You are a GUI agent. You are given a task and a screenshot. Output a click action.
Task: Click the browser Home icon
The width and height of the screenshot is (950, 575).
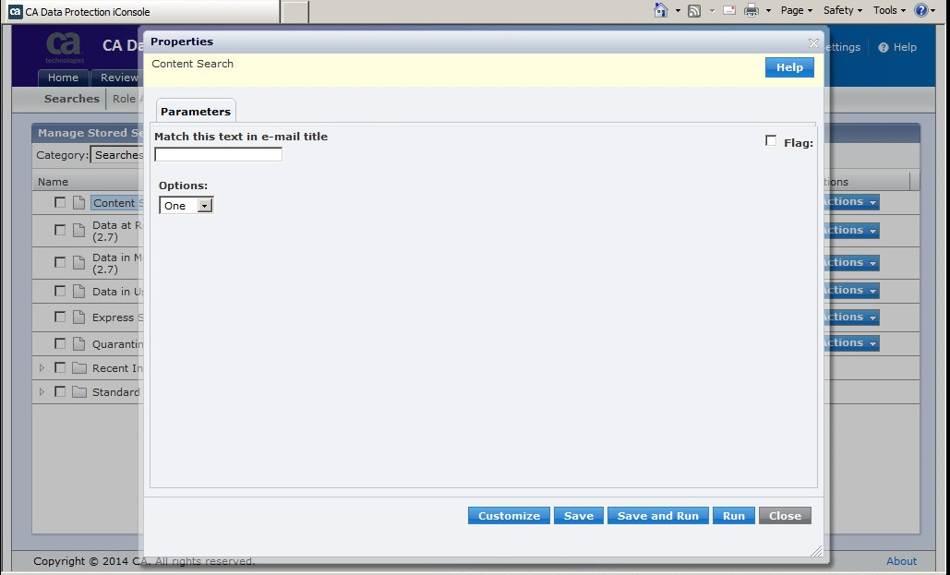pyautogui.click(x=661, y=10)
